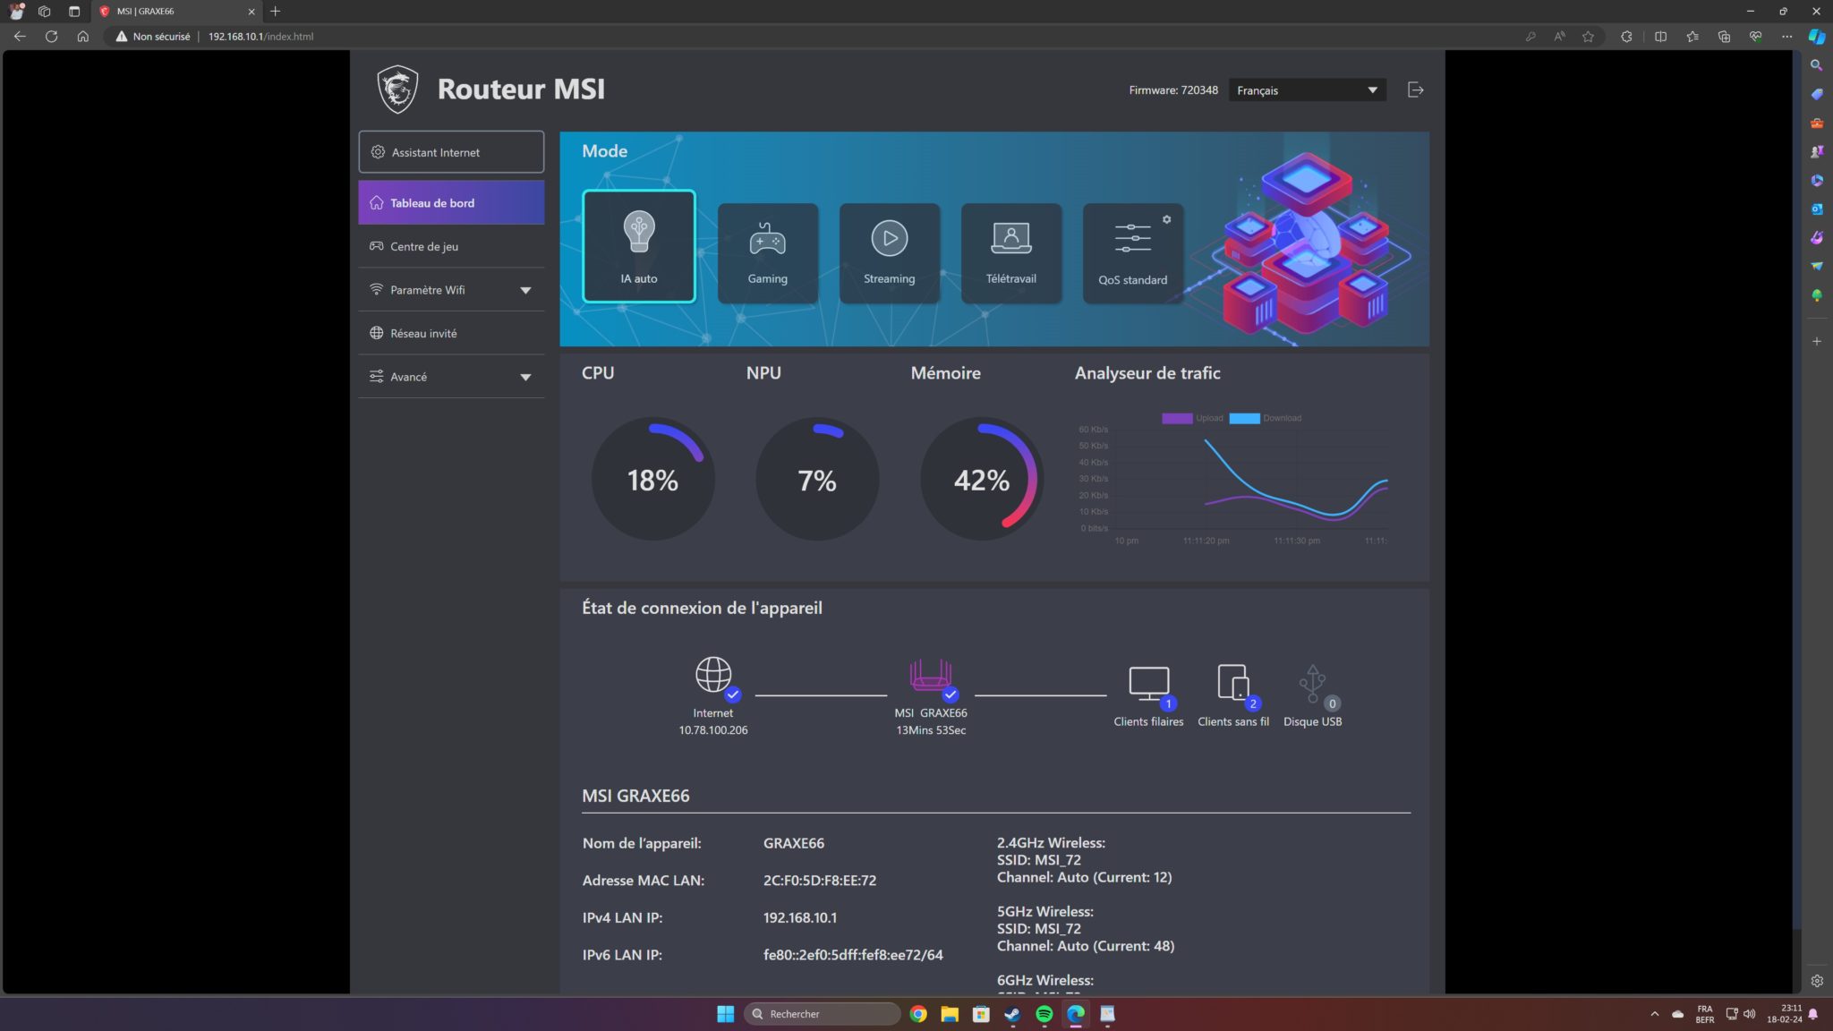The image size is (1833, 1031).
Task: Click the Internet IP 10.78.100.206
Action: (x=712, y=730)
